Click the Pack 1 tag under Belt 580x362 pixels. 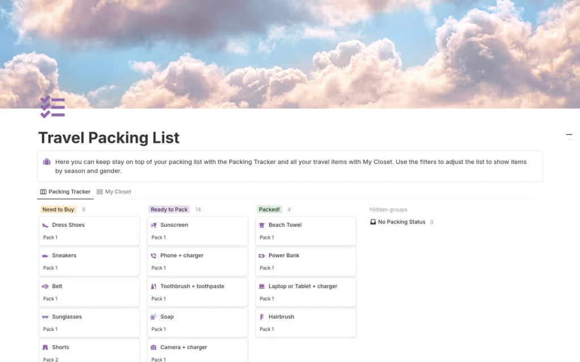pyautogui.click(x=50, y=299)
